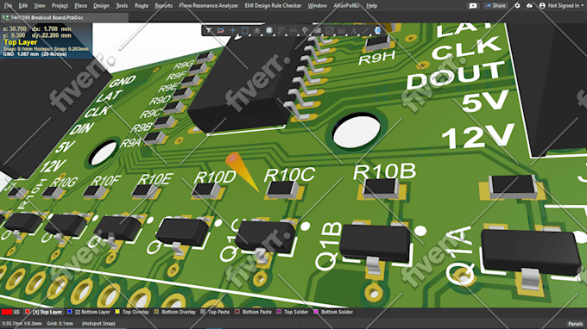Open the Project menu

(60, 6)
